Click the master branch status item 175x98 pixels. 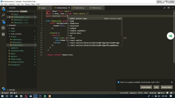5,93
